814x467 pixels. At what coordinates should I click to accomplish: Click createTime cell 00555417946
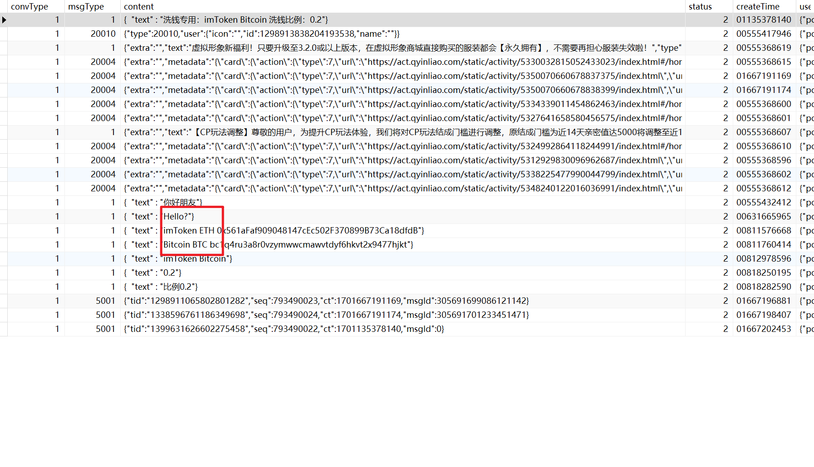coord(764,34)
